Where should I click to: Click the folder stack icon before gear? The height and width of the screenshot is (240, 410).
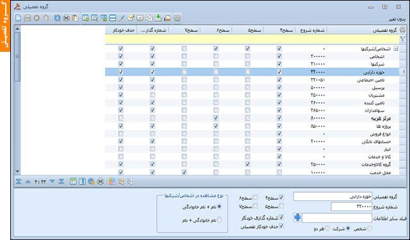tap(167, 18)
